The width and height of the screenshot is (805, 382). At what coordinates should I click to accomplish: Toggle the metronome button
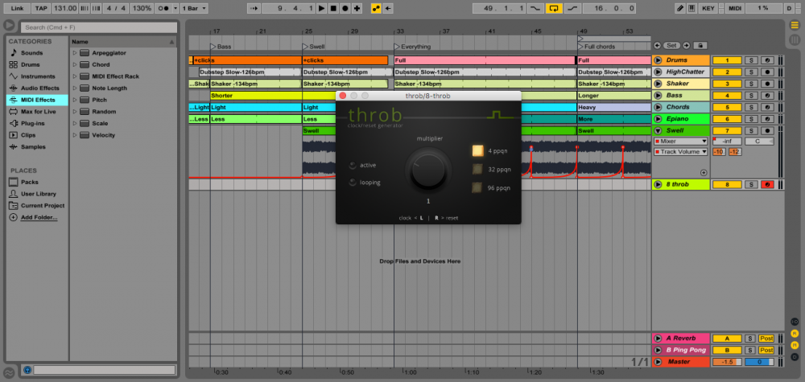tap(163, 8)
